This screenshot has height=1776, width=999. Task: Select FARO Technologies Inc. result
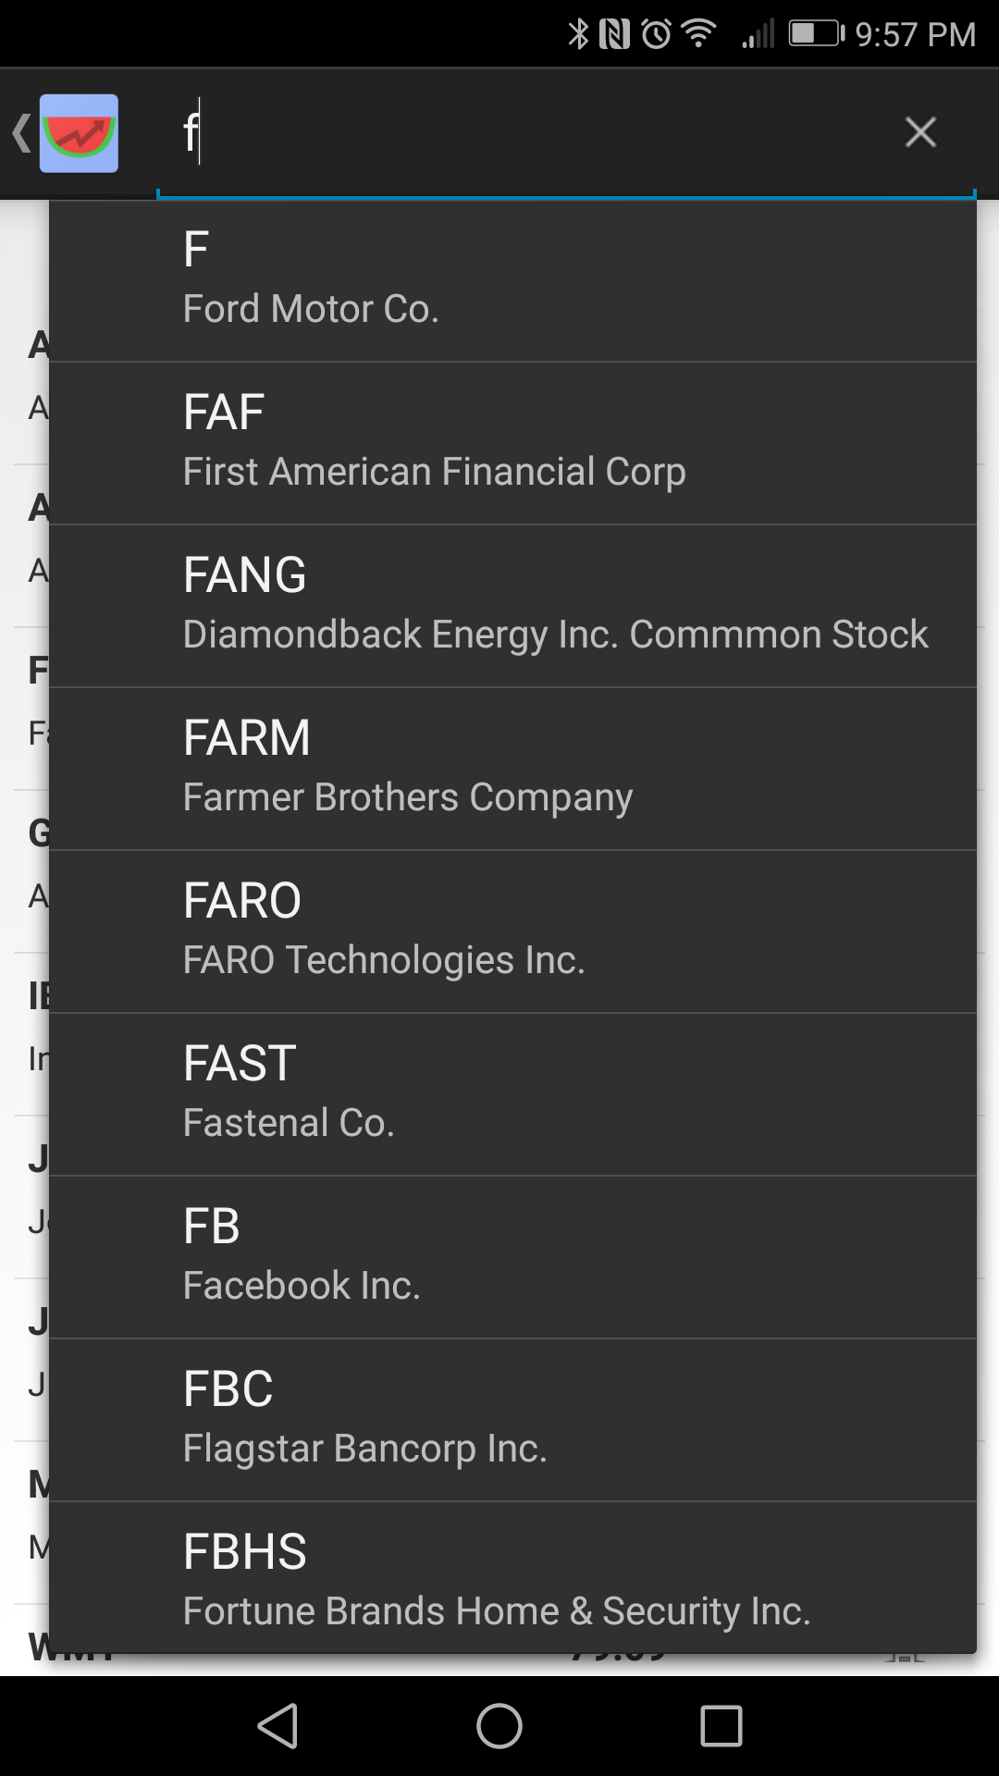click(512, 931)
